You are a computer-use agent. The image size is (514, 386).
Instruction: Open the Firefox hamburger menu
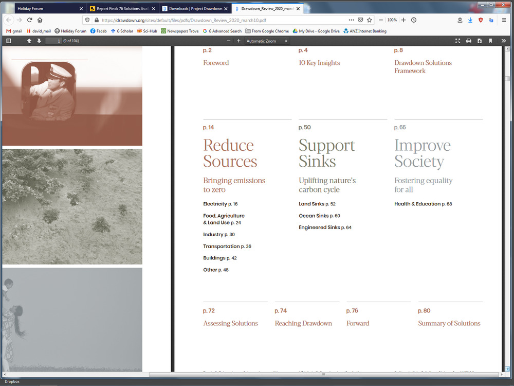pyautogui.click(x=503, y=20)
